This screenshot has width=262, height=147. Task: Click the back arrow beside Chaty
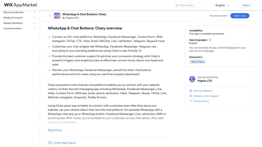coord(50,16)
